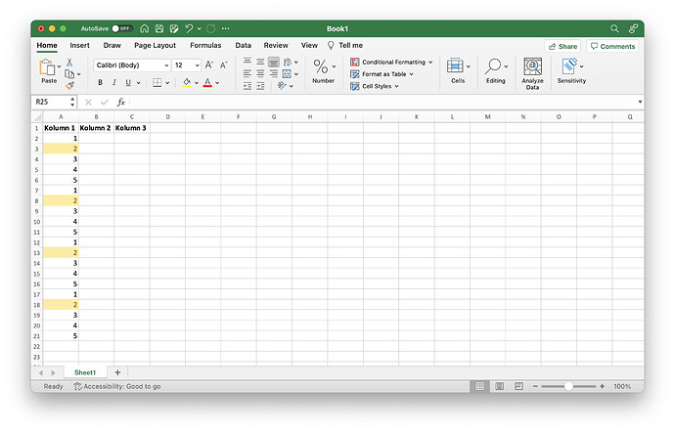This screenshot has width=675, height=433.
Task: Click the zoom out minus button
Action: (535, 386)
